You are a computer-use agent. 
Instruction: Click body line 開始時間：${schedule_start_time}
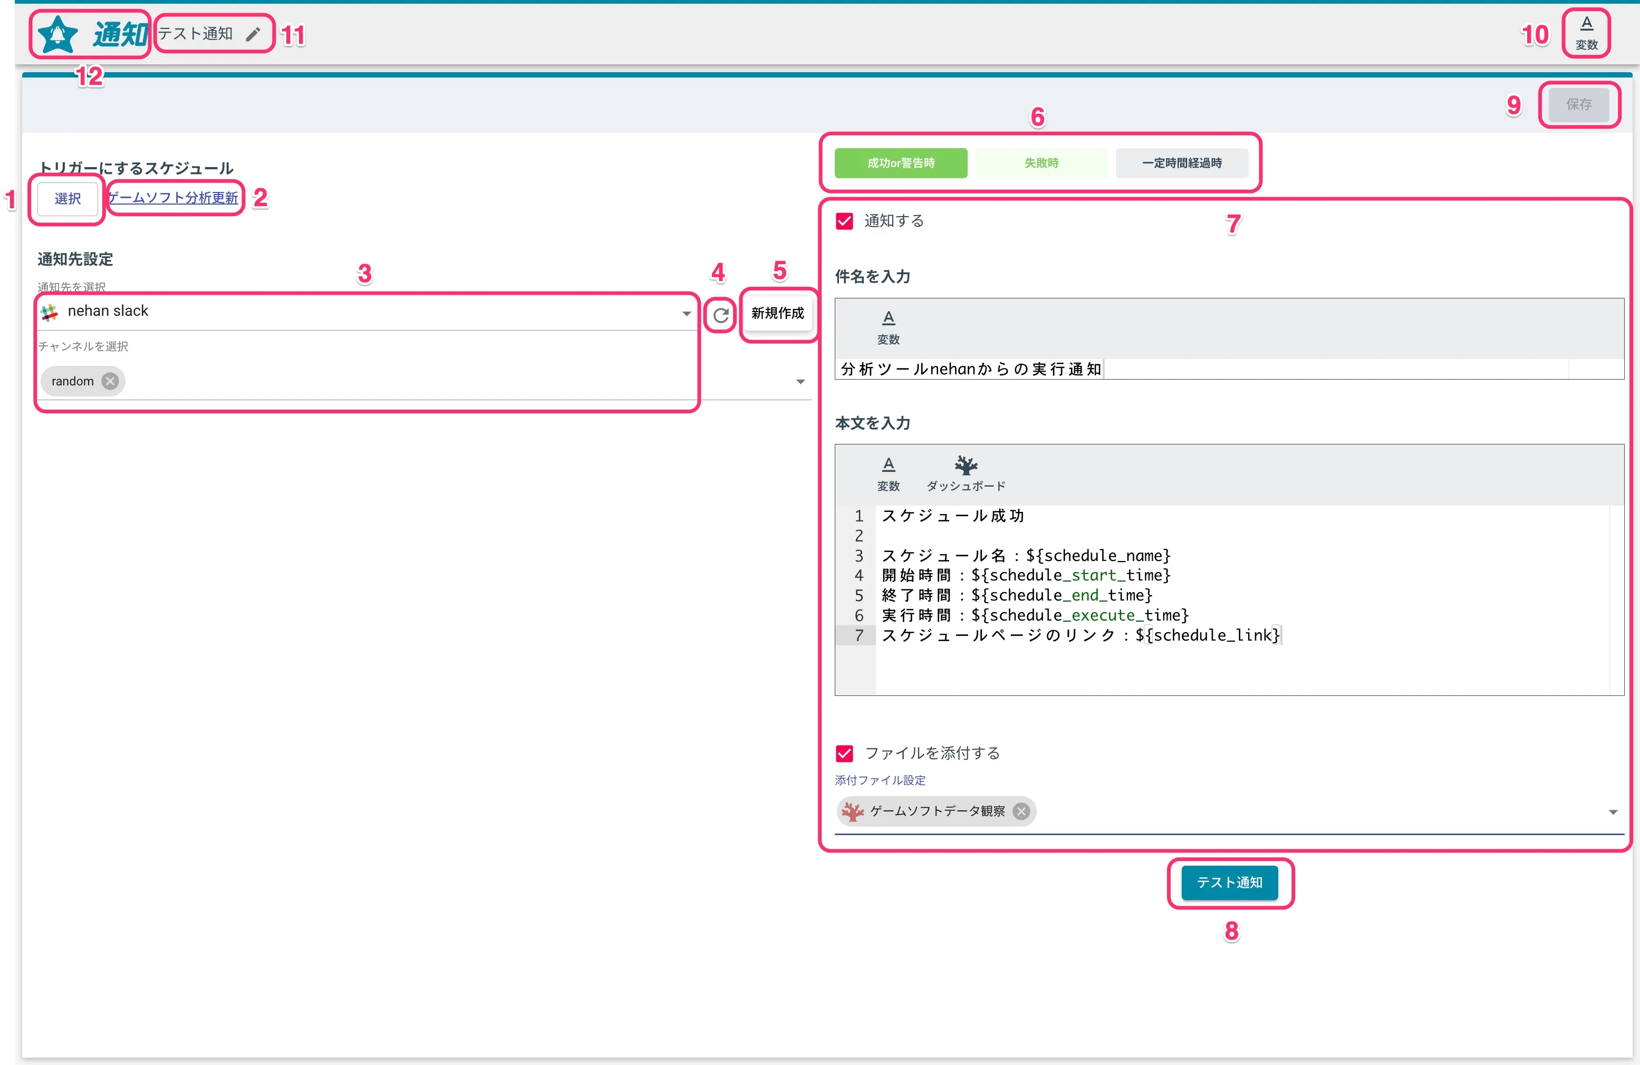click(x=1026, y=575)
